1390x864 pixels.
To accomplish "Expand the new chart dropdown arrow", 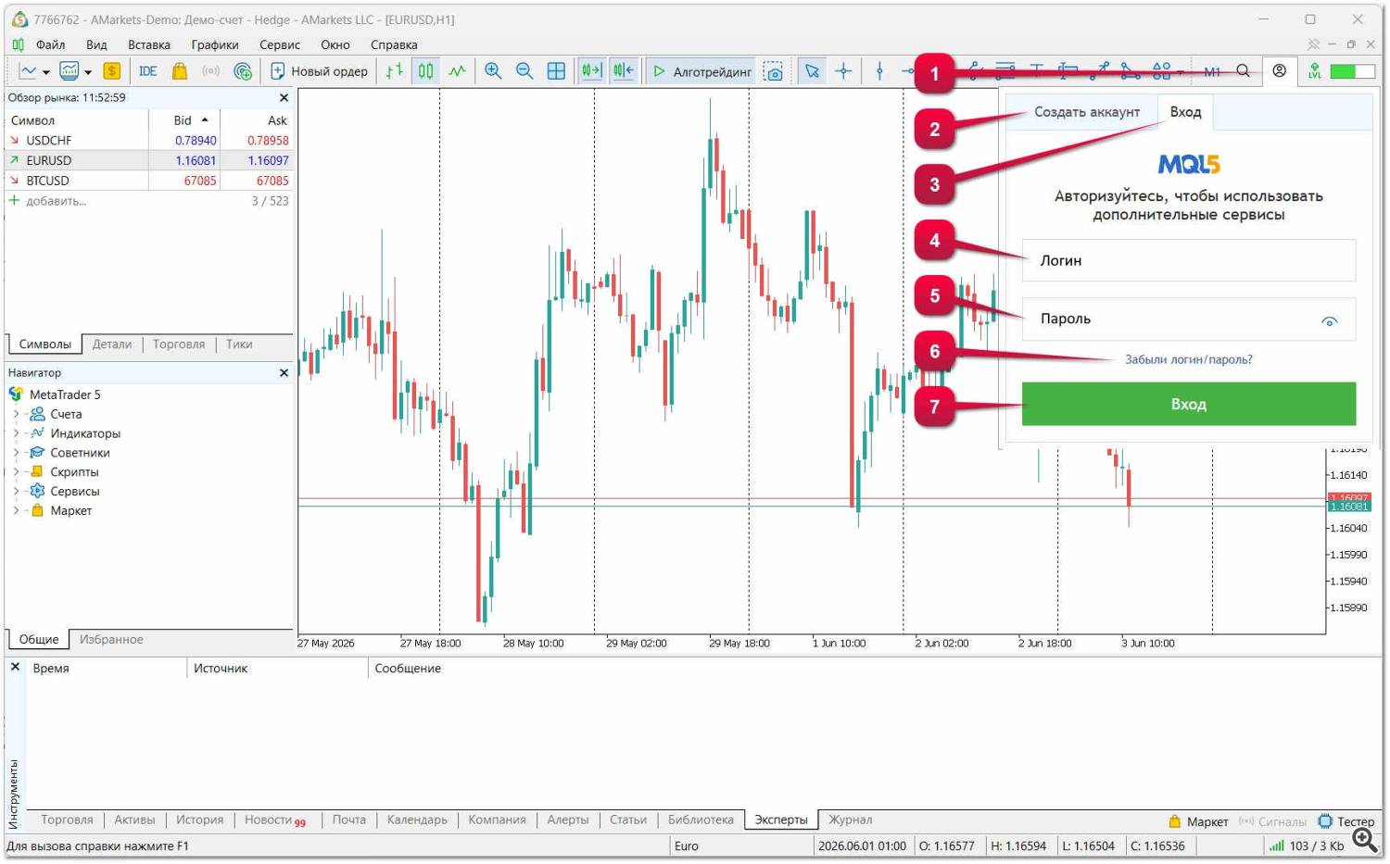I will tap(46, 72).
